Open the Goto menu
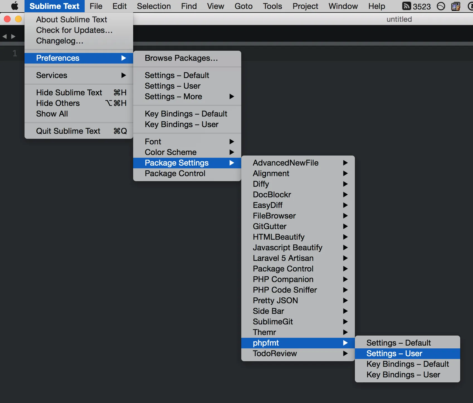Viewport: 473px width, 403px height. pyautogui.click(x=243, y=6)
